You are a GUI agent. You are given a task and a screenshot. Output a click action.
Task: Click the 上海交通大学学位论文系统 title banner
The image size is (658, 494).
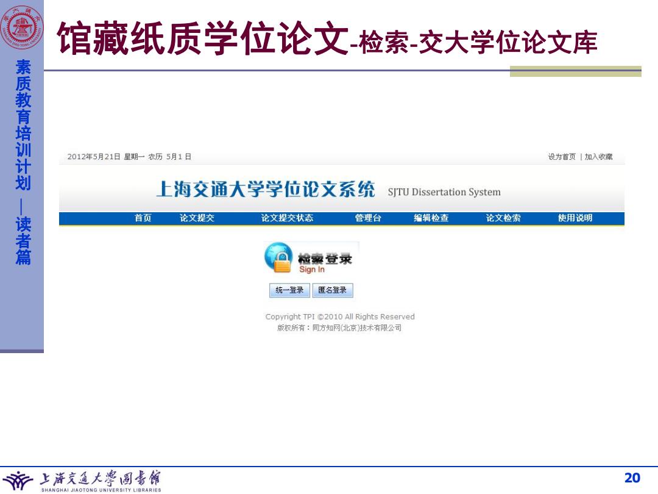pos(265,189)
